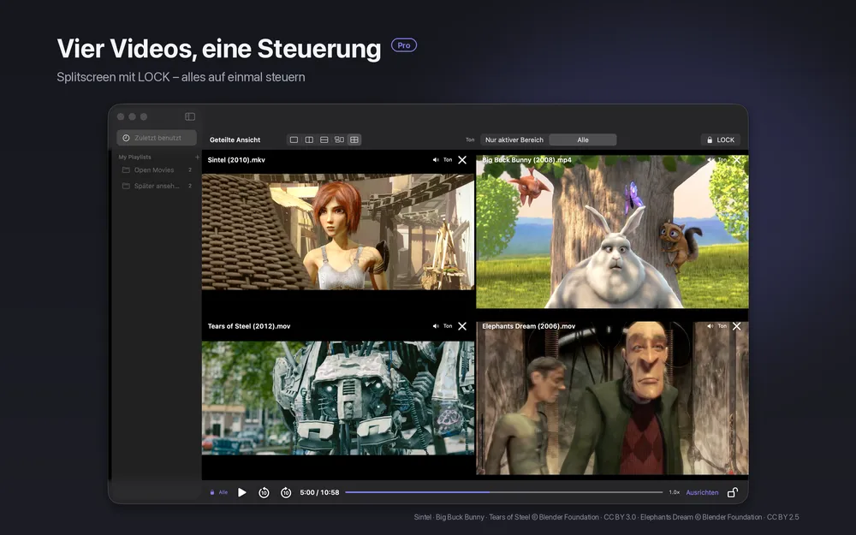Skip forward 10 seconds
This screenshot has height=535, width=856.
click(286, 492)
